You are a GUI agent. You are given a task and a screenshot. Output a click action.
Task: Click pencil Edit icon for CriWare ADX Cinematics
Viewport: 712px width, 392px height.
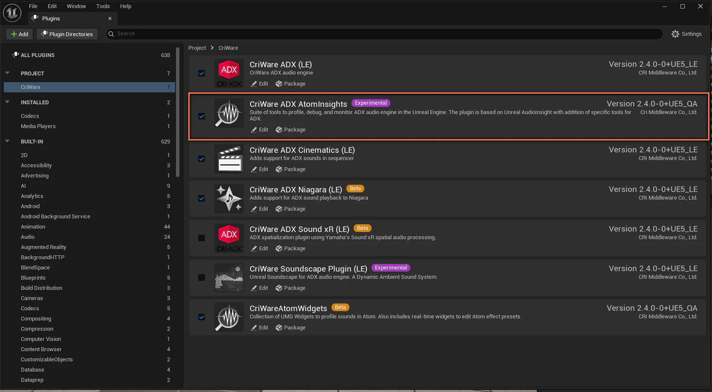254,169
